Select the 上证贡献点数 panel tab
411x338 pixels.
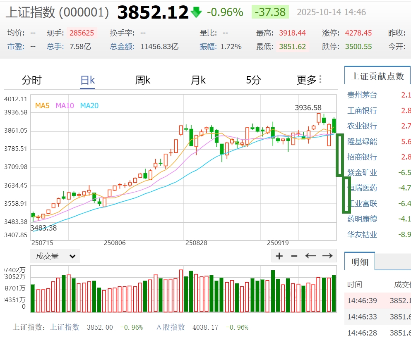(377, 76)
